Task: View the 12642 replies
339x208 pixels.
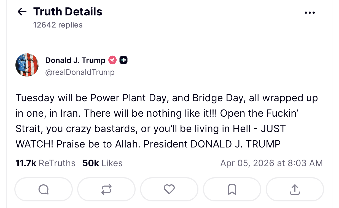Action: 58,25
